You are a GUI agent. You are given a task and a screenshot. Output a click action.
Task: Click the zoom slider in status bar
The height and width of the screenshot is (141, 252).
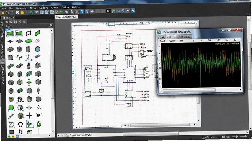click(x=220, y=137)
